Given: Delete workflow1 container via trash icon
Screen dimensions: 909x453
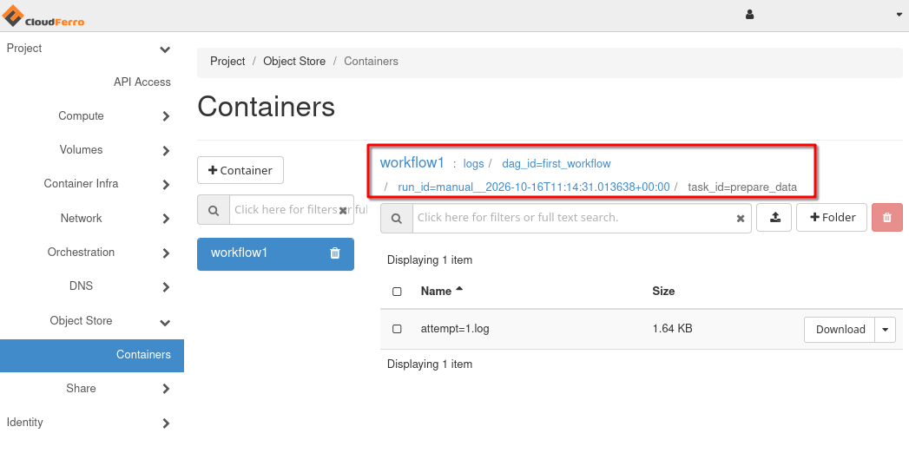Looking at the screenshot, I should 335,253.
